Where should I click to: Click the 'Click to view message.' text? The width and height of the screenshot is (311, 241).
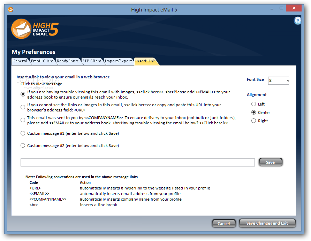(41, 84)
